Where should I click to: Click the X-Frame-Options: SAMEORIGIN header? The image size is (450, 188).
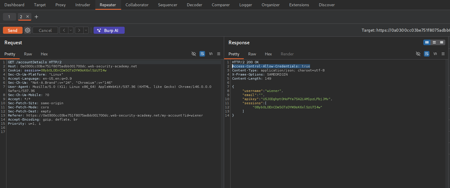pos(260,74)
